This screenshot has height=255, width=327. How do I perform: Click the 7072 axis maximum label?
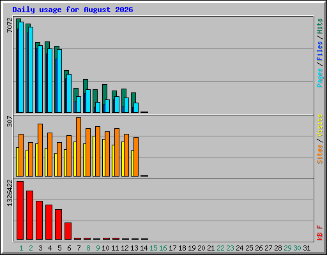(10, 25)
